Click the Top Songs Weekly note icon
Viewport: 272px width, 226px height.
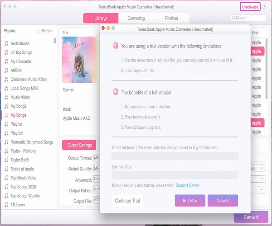(6, 196)
